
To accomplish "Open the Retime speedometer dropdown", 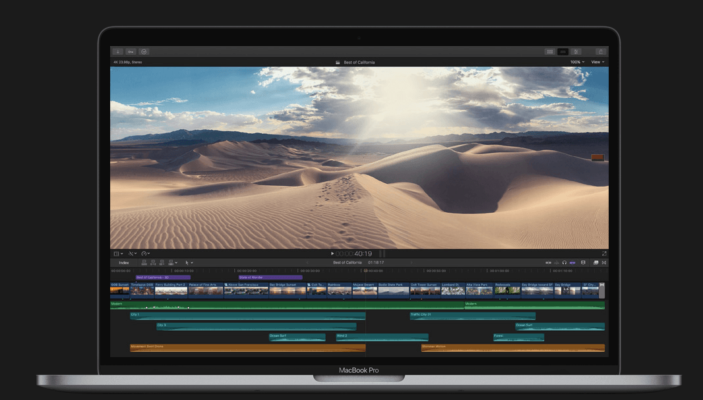I will (x=145, y=254).
